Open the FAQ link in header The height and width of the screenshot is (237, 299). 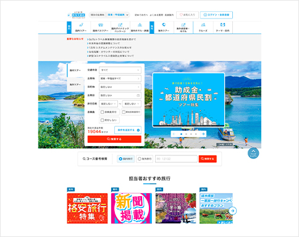tap(156, 15)
